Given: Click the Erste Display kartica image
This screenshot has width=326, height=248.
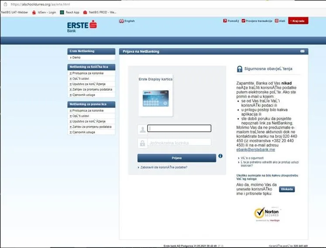Looking at the screenshot, I should [x=155, y=98].
